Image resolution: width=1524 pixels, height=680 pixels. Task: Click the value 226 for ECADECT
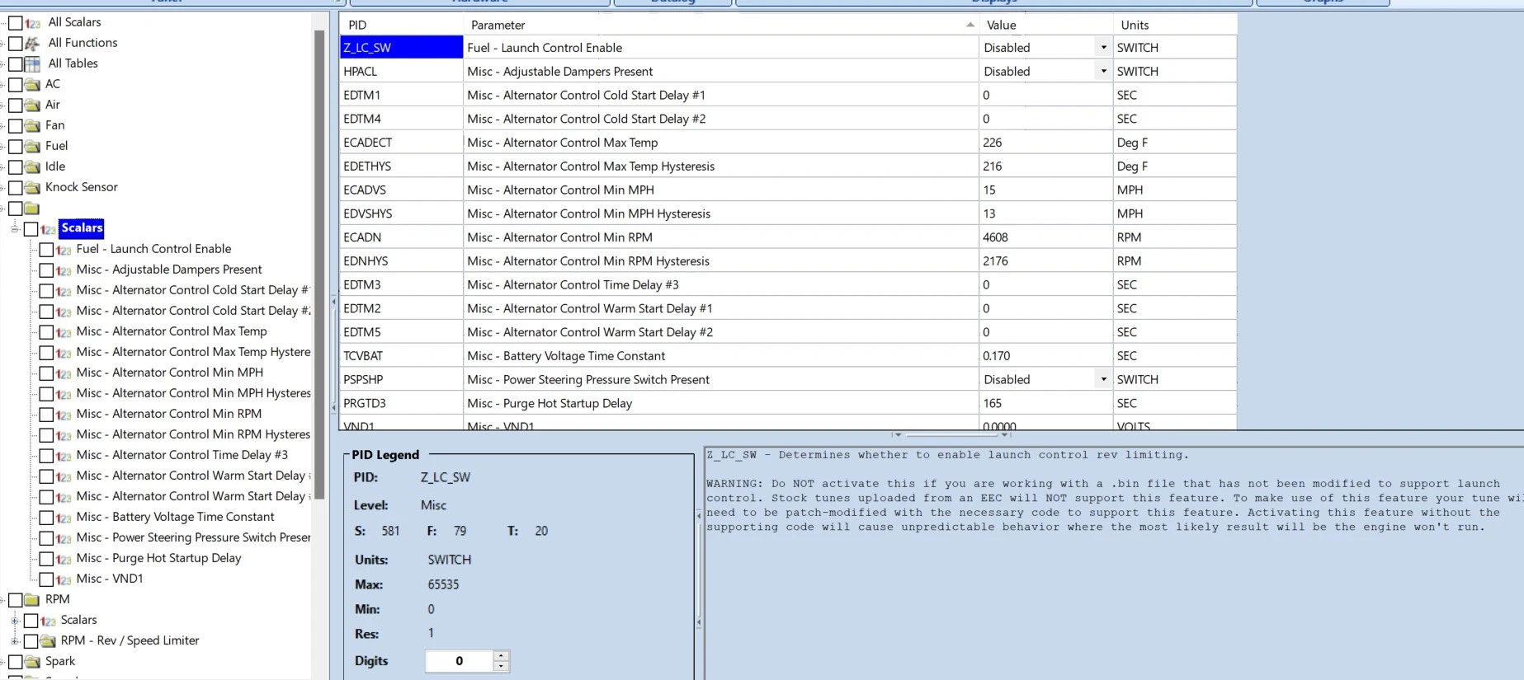tap(1045, 143)
